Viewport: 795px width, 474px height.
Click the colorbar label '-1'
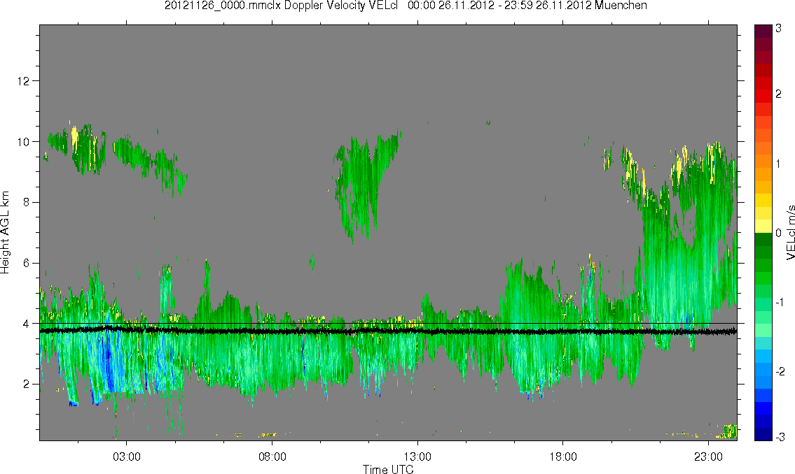pos(780,302)
